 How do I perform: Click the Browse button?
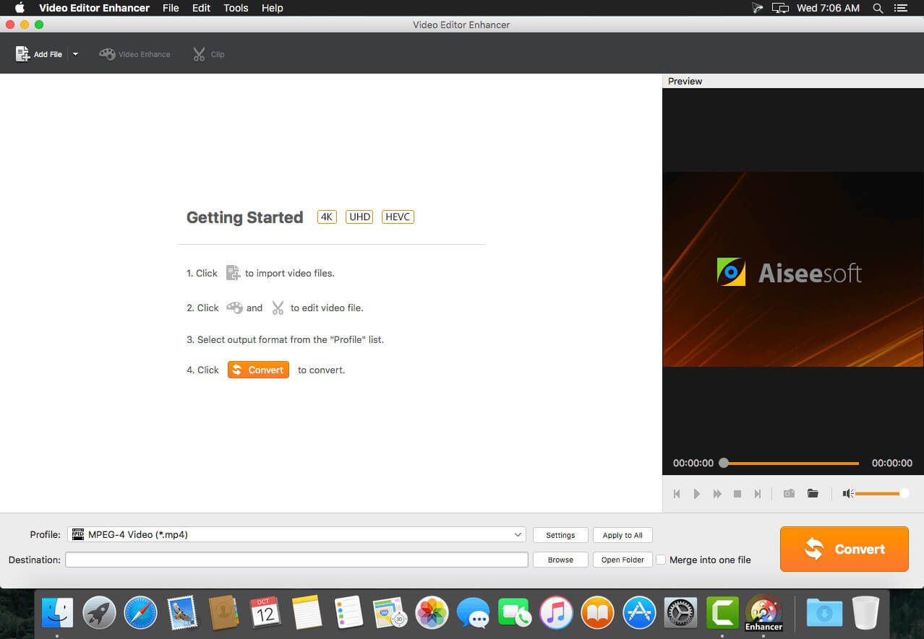point(560,560)
